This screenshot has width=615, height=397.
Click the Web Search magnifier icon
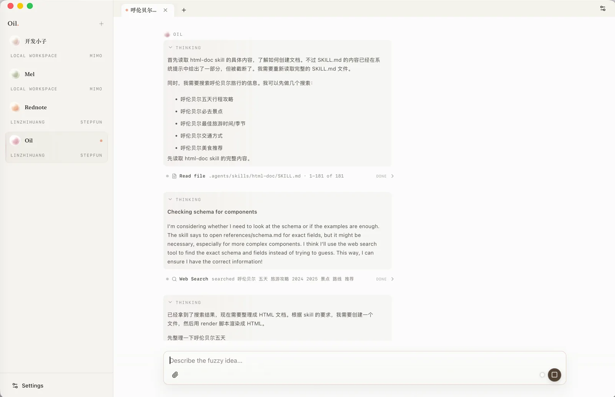point(174,279)
